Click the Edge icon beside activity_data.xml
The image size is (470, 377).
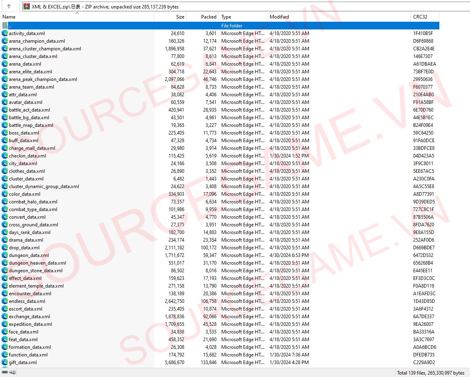click(x=5, y=33)
